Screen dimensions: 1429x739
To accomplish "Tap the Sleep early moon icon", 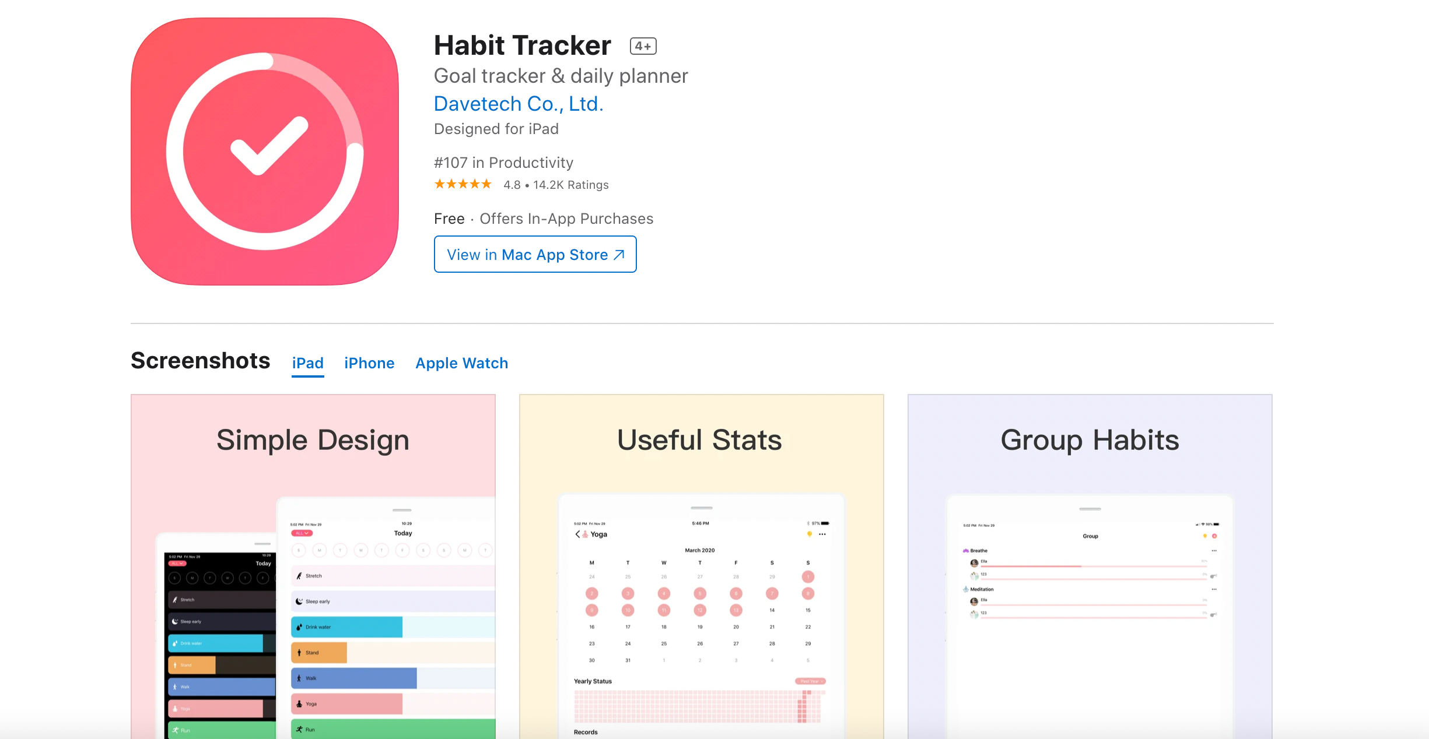I will click(x=299, y=601).
